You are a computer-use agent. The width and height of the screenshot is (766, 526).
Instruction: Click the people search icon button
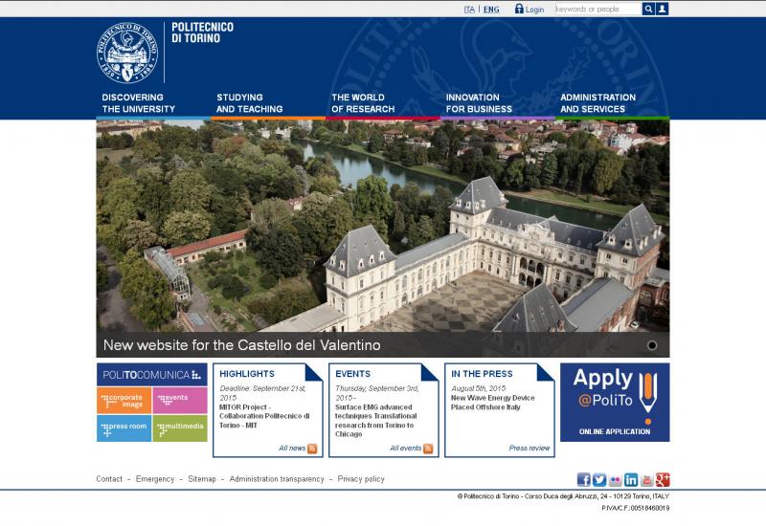pyautogui.click(x=662, y=9)
